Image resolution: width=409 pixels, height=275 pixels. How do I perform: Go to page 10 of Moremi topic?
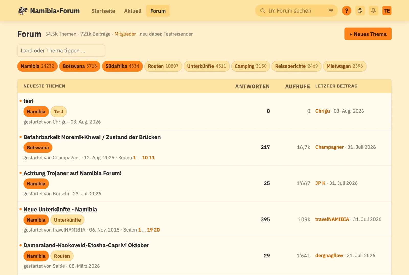coord(145,158)
